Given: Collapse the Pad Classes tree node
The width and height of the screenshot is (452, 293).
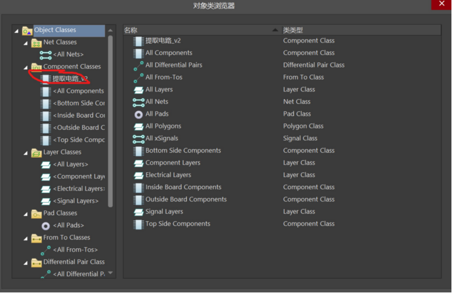Looking at the screenshot, I should (x=25, y=214).
